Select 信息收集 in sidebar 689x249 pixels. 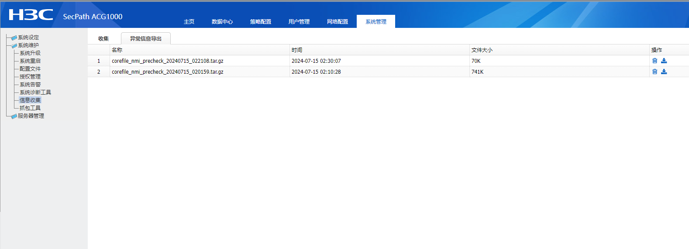(x=30, y=100)
